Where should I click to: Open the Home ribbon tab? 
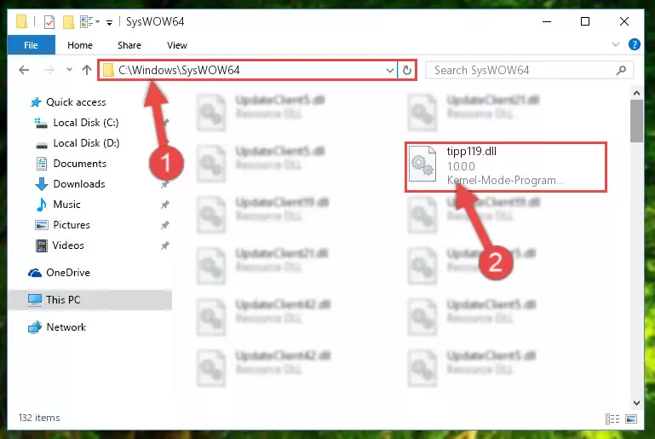click(80, 45)
